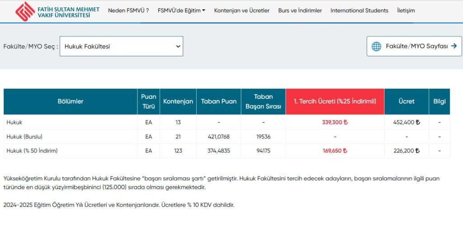Open Neden FSMVÜ ? menu item
The image size is (463, 235).
tap(128, 10)
